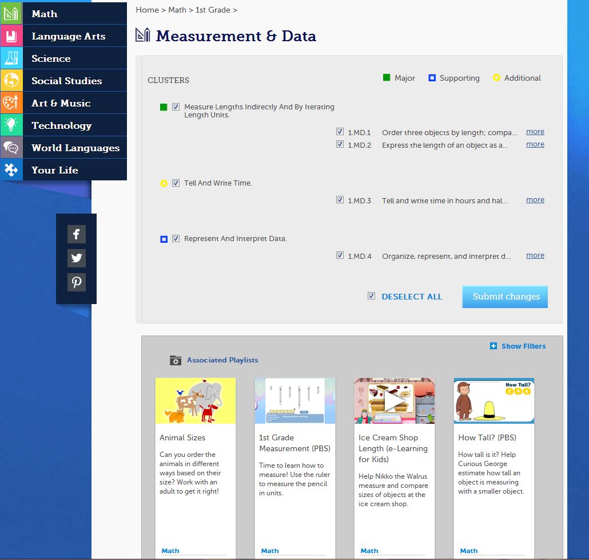This screenshot has width=589, height=560.
Task: Click the DESELECT ALL link
Action: pos(412,297)
